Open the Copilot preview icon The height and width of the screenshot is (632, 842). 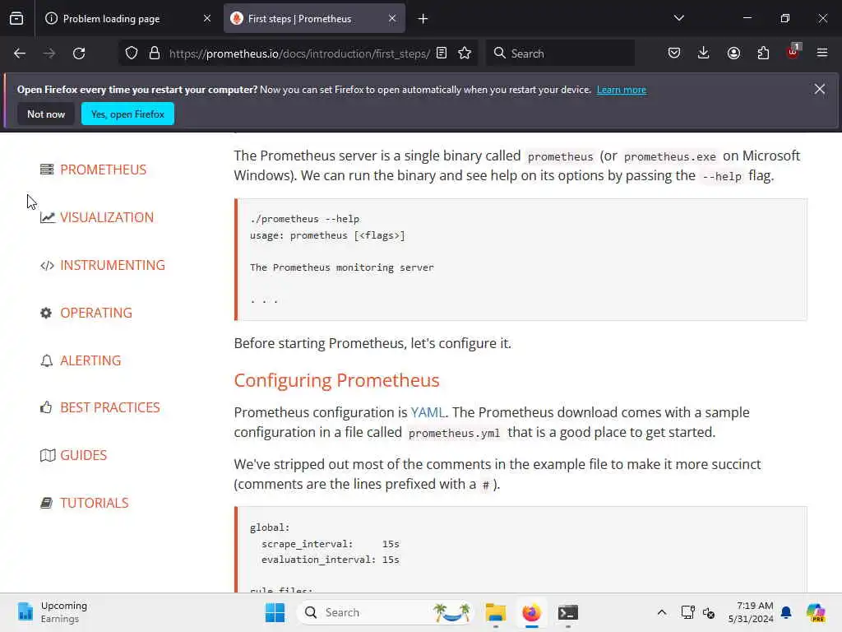[x=816, y=612]
